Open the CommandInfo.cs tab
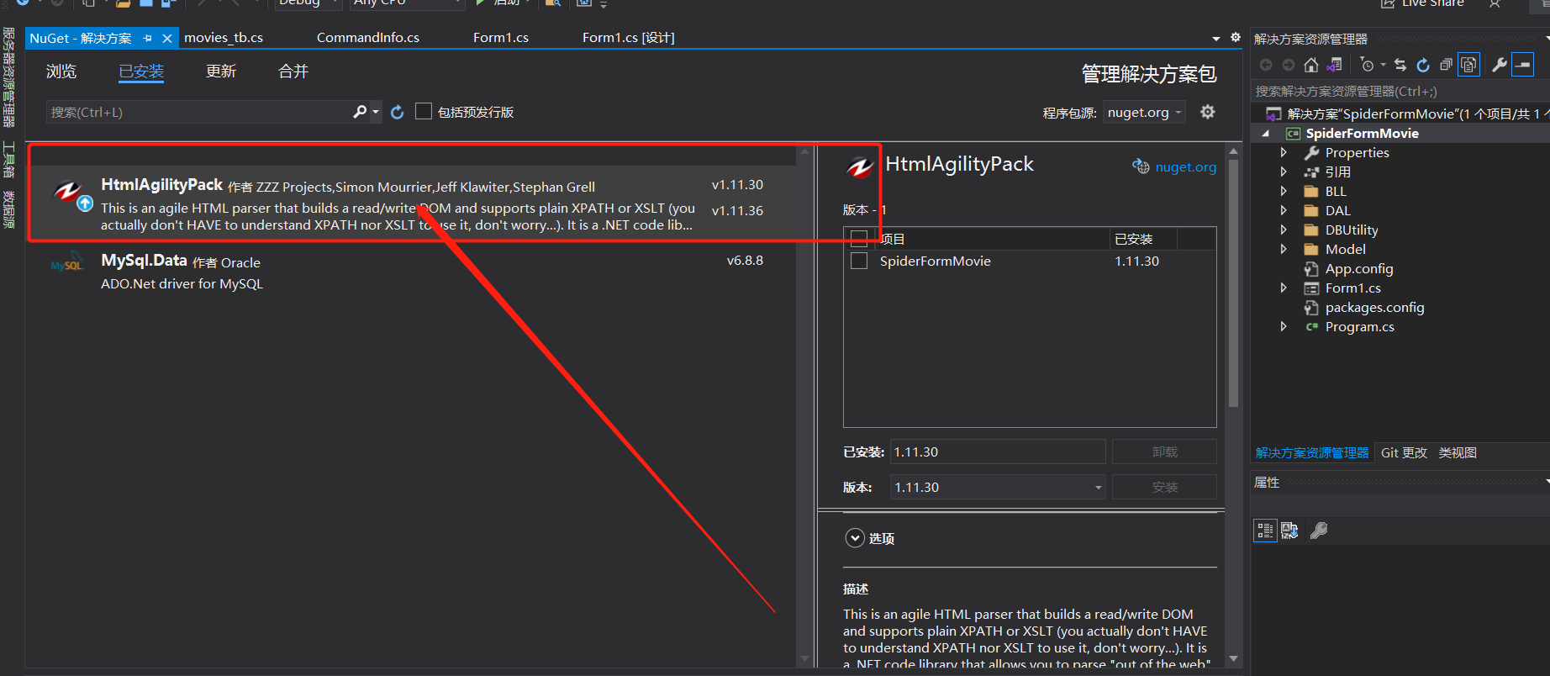This screenshot has height=676, width=1550. tap(368, 38)
